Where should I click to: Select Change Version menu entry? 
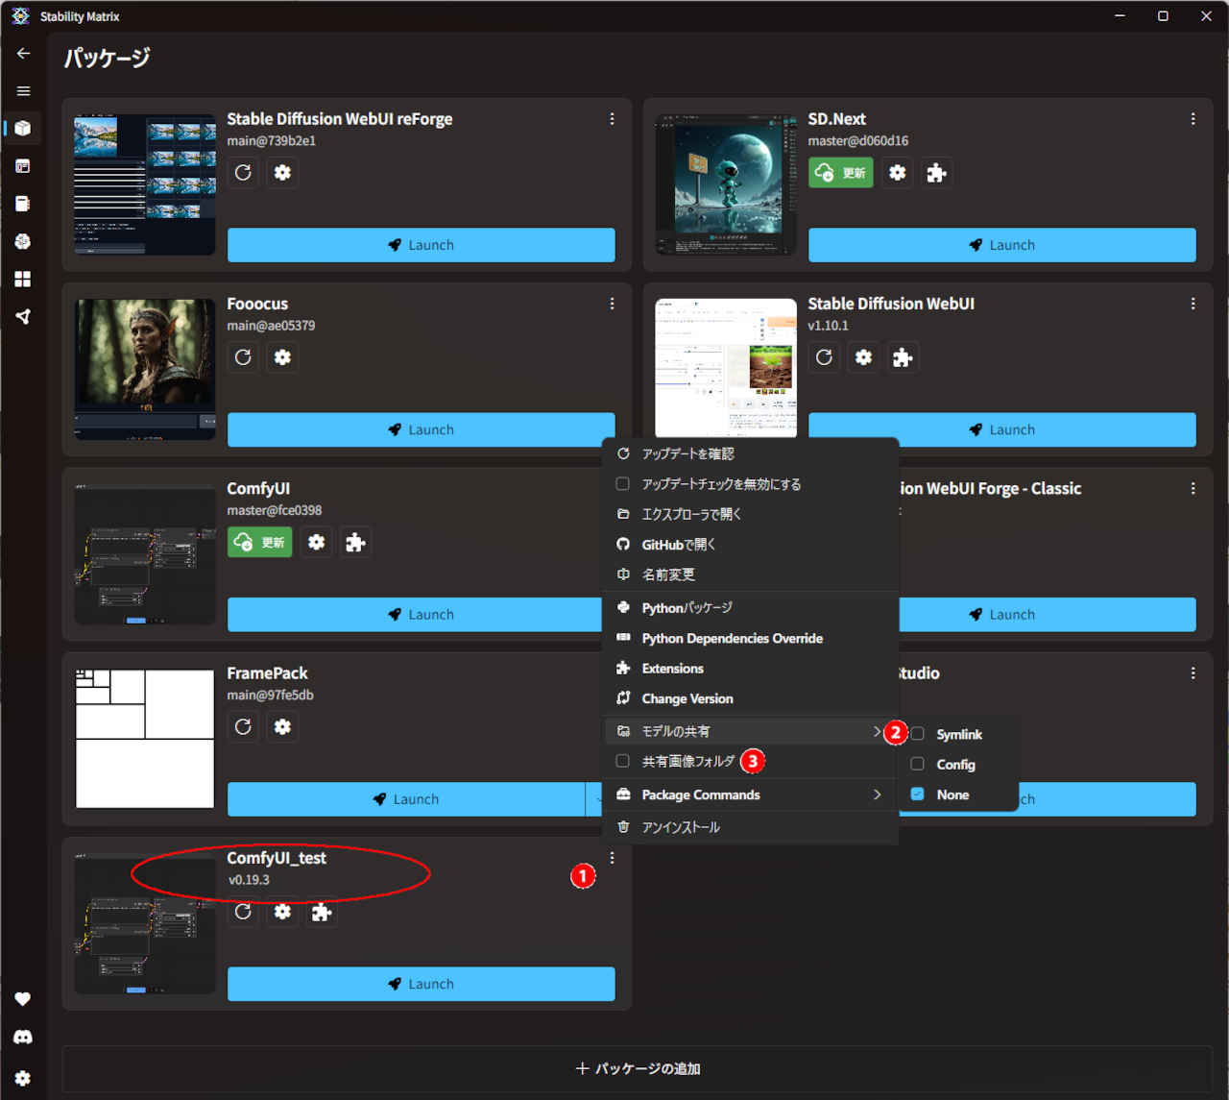(750, 698)
